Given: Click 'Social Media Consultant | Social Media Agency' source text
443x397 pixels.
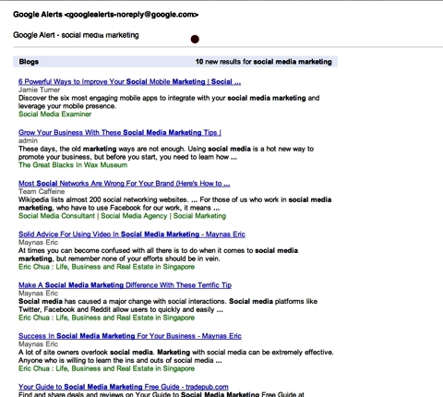Looking at the screenshot, I should pos(122,216).
